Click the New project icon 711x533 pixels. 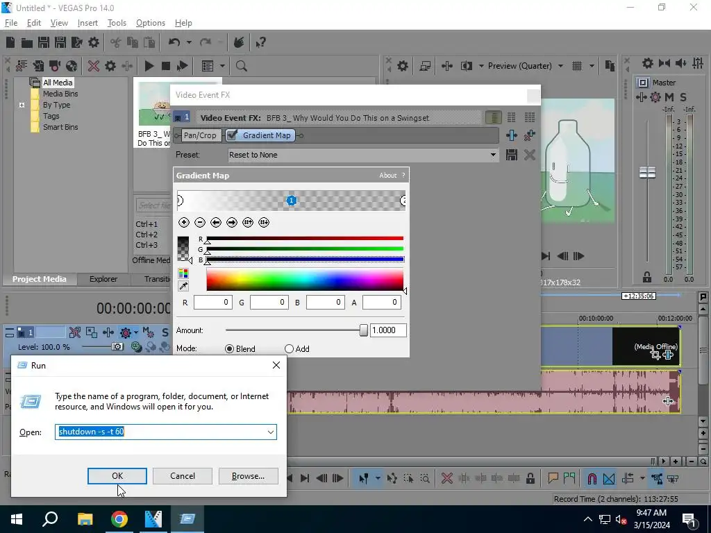10,42
